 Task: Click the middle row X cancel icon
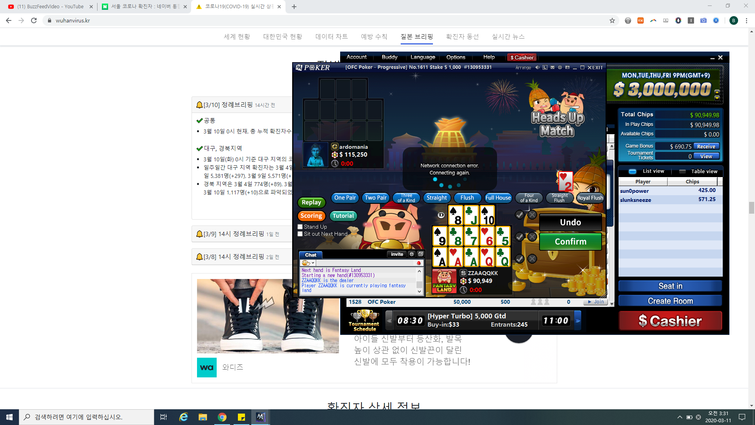pos(532,237)
